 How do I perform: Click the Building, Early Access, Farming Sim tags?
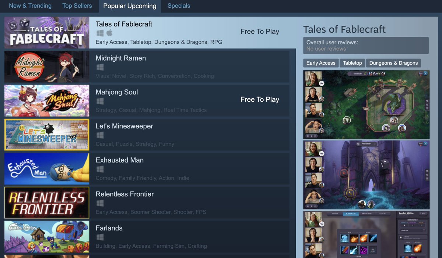pyautogui.click(x=151, y=246)
